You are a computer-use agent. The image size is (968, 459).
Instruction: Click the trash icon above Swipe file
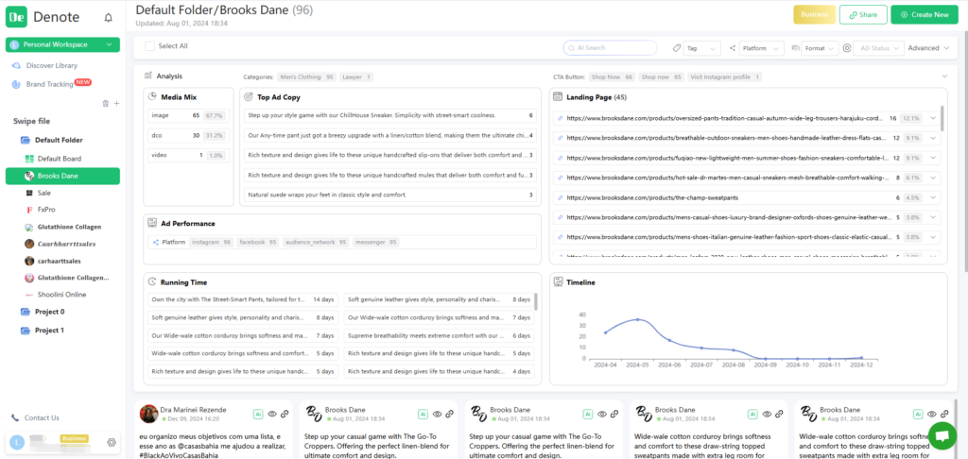click(106, 103)
